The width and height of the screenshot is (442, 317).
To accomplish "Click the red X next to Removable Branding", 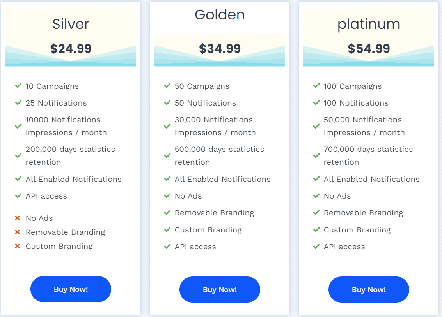I will 18,232.
